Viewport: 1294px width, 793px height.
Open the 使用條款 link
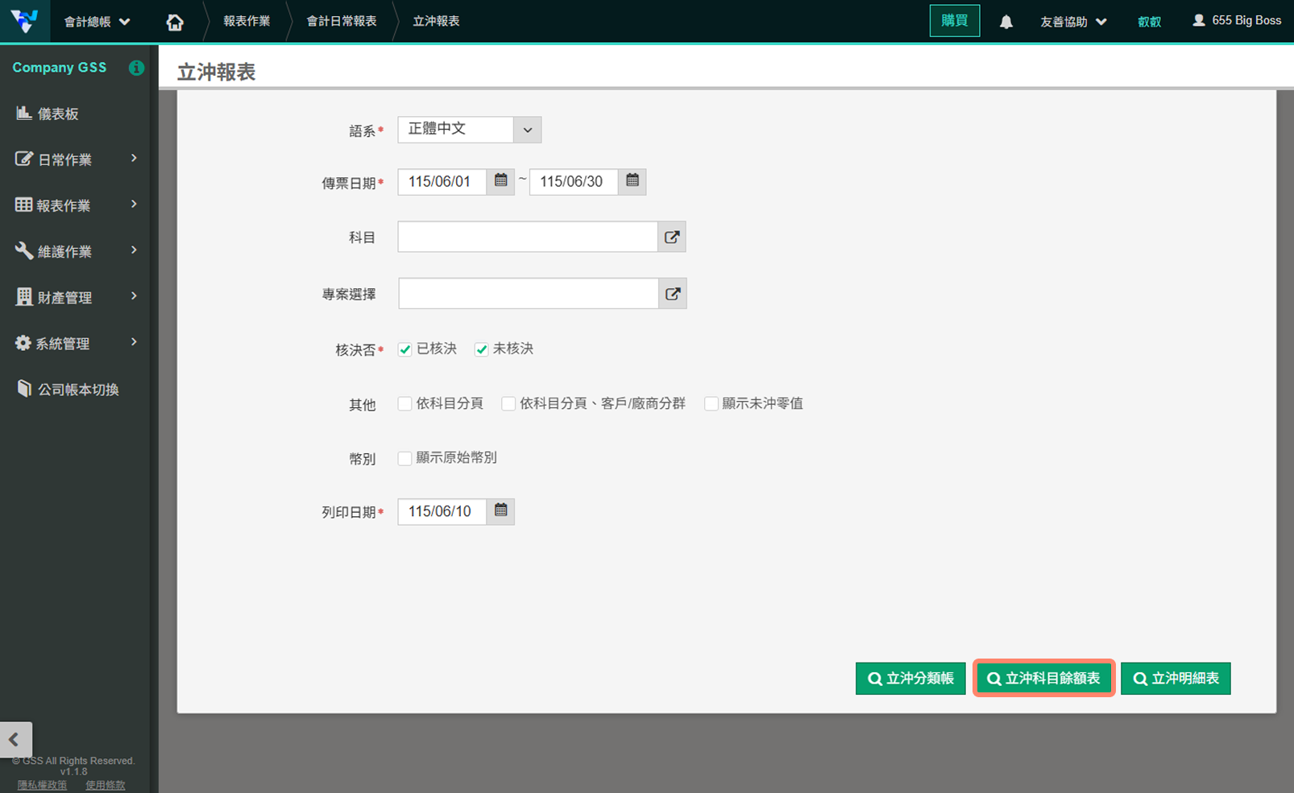click(x=106, y=785)
